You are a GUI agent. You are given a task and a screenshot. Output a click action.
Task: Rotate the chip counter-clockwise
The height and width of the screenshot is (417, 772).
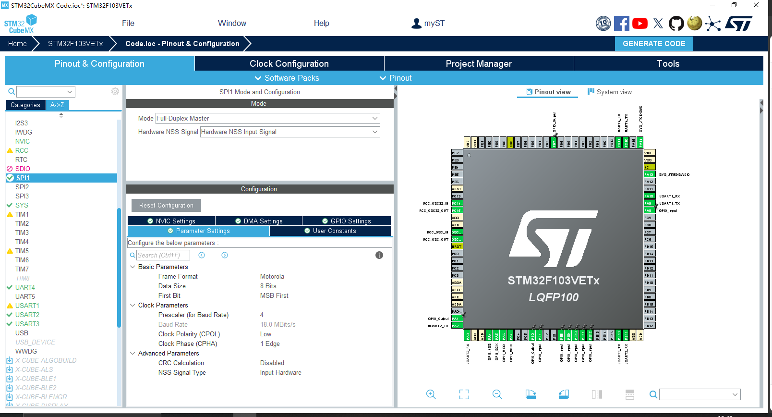(x=564, y=394)
